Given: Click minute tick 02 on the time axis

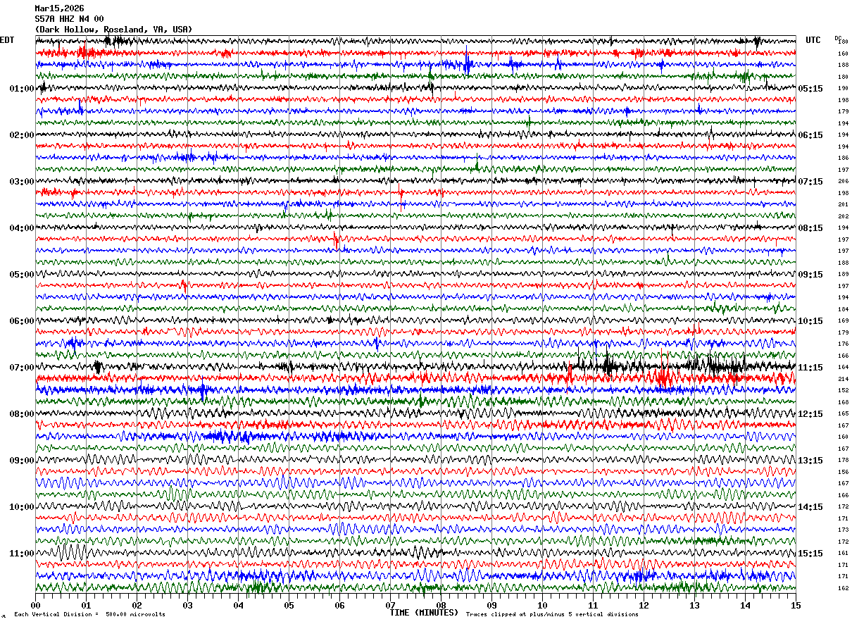Looking at the screenshot, I should pyautogui.click(x=137, y=605).
